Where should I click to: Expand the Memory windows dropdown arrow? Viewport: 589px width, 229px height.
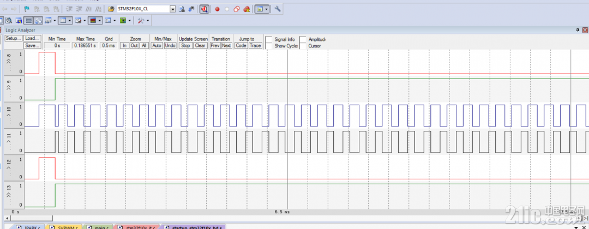[70, 20]
